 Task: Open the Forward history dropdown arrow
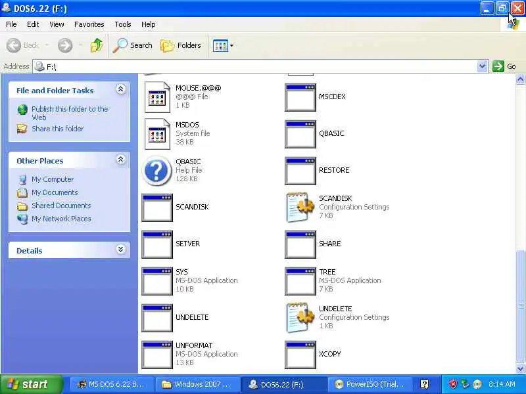click(80, 45)
